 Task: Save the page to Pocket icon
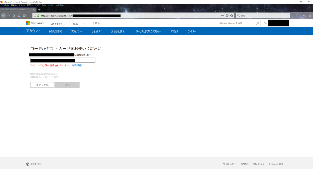227,16
